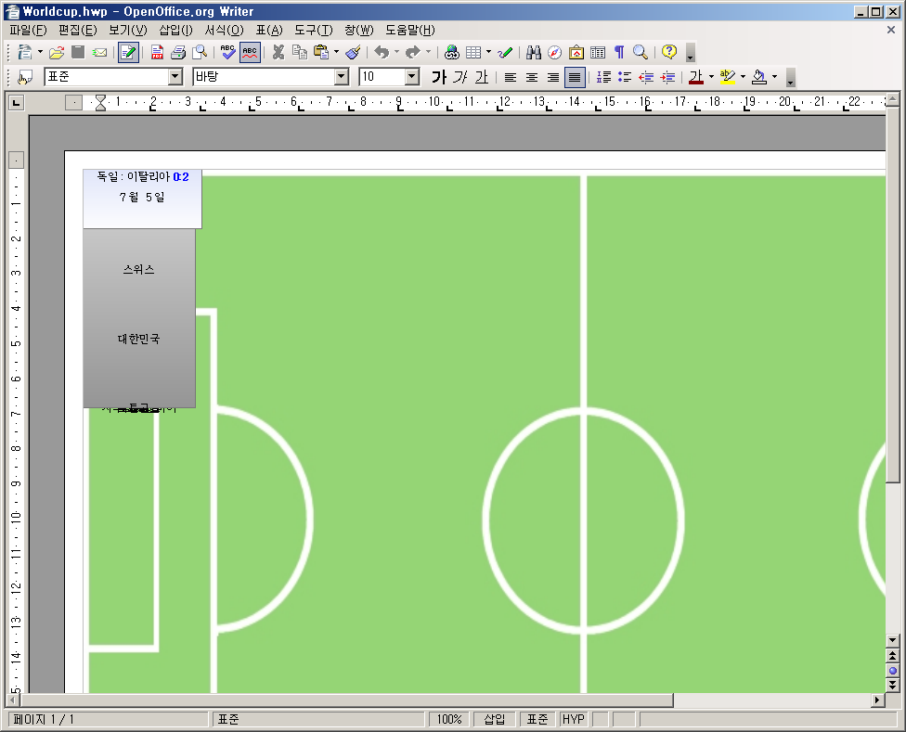The width and height of the screenshot is (906, 732).
Task: Expand the font name list showing 바탕
Action: pyautogui.click(x=342, y=77)
